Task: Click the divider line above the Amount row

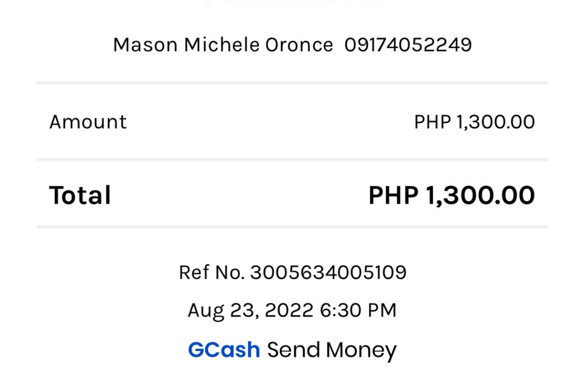Action: (292, 83)
